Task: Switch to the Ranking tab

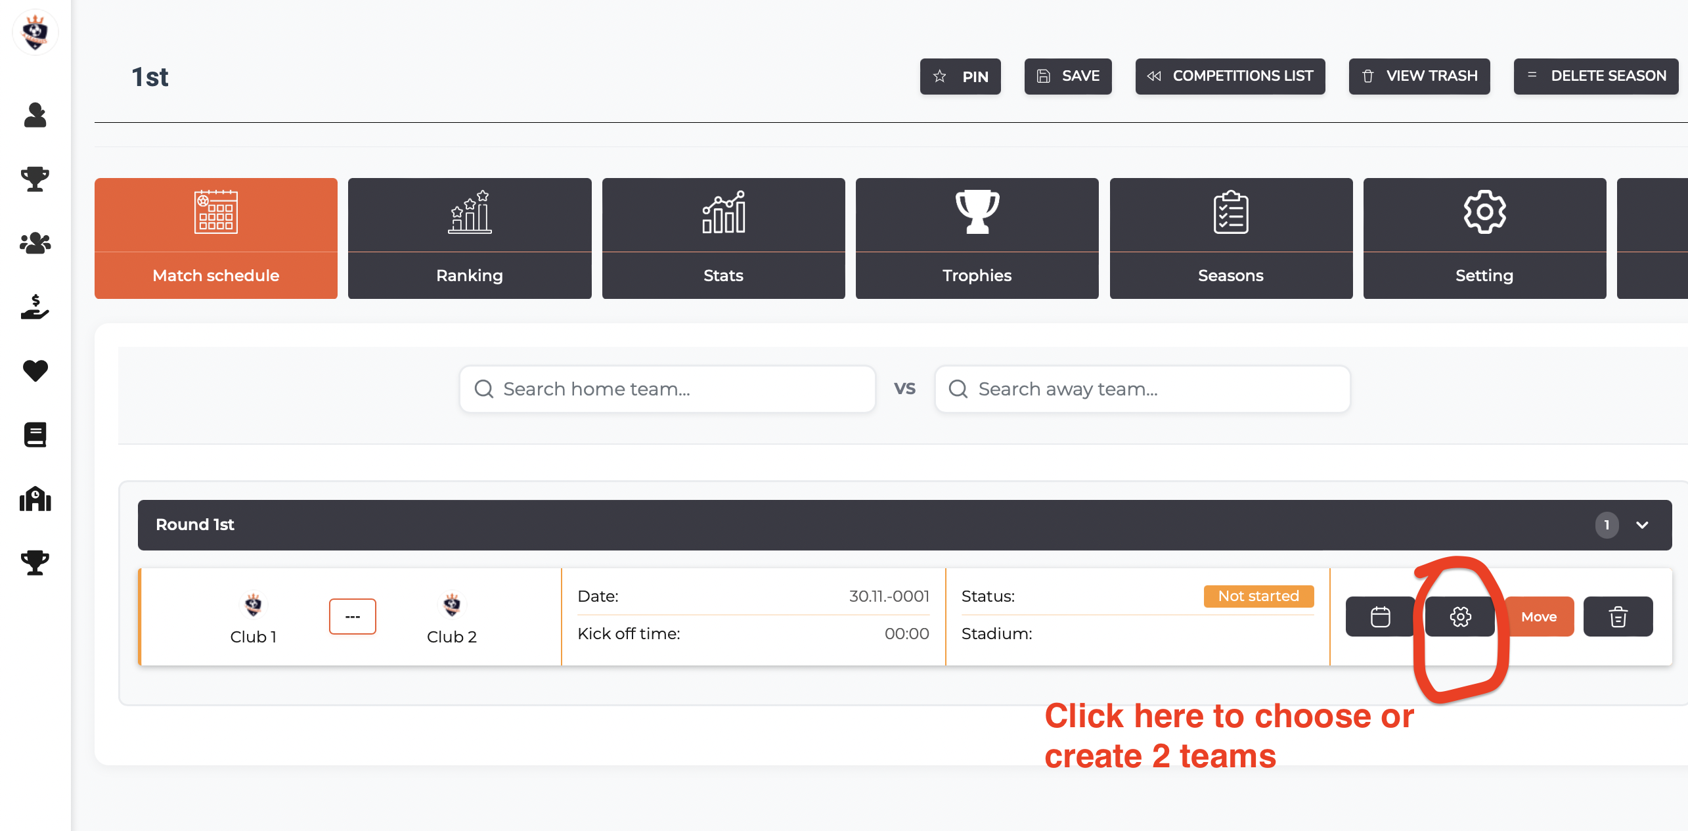Action: click(x=469, y=238)
